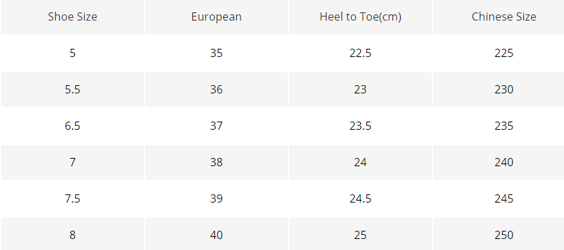Click European size 35 cell
The width and height of the screenshot is (564, 250).
coord(216,53)
